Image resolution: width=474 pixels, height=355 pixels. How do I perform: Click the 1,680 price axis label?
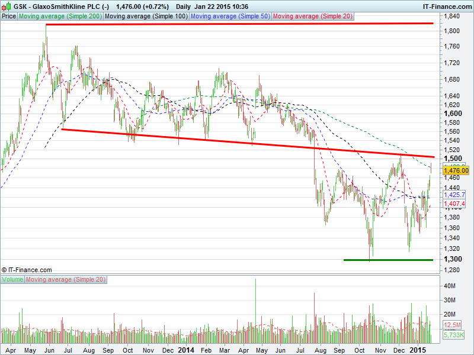pyautogui.click(x=451, y=79)
